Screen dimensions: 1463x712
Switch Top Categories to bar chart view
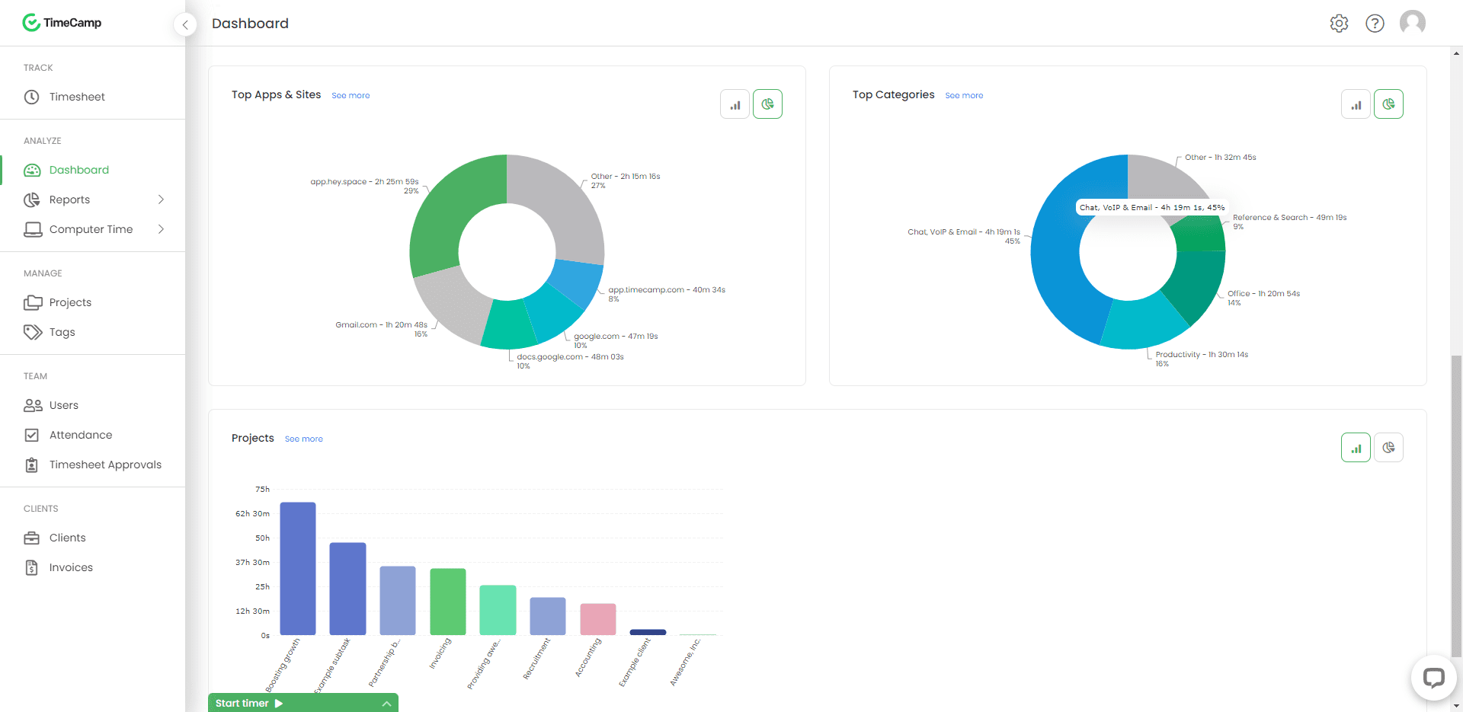(x=1356, y=104)
